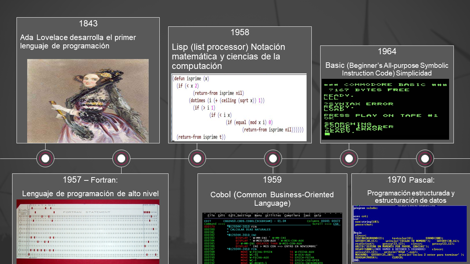Open the Compilers menu in the COBOL editor

click(x=292, y=216)
